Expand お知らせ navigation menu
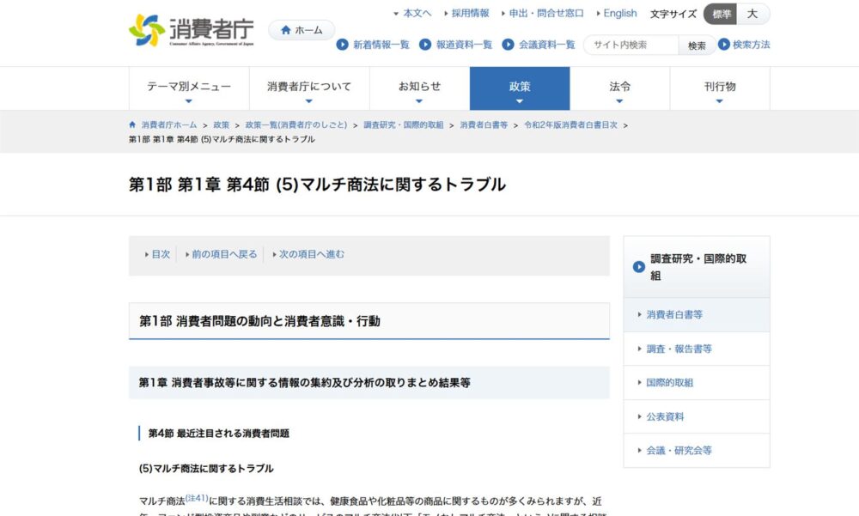Screen dimensions: 859x516 (419, 88)
